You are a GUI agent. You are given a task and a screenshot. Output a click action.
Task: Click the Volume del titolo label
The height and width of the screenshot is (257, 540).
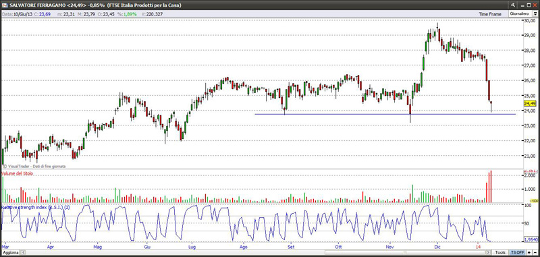click(18, 174)
